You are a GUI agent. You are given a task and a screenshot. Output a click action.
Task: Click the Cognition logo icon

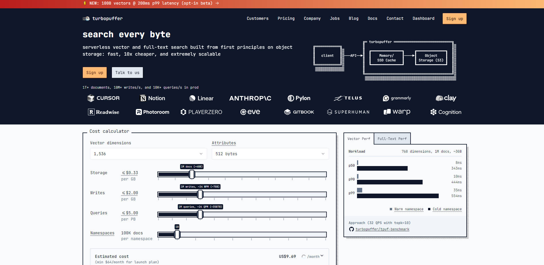click(x=433, y=112)
